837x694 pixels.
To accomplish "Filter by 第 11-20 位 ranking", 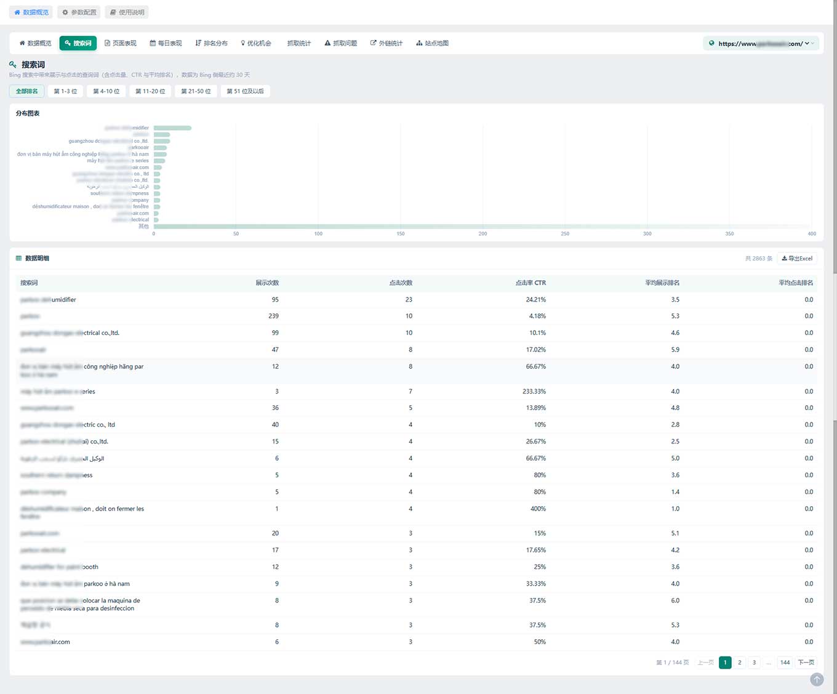I will pos(150,91).
